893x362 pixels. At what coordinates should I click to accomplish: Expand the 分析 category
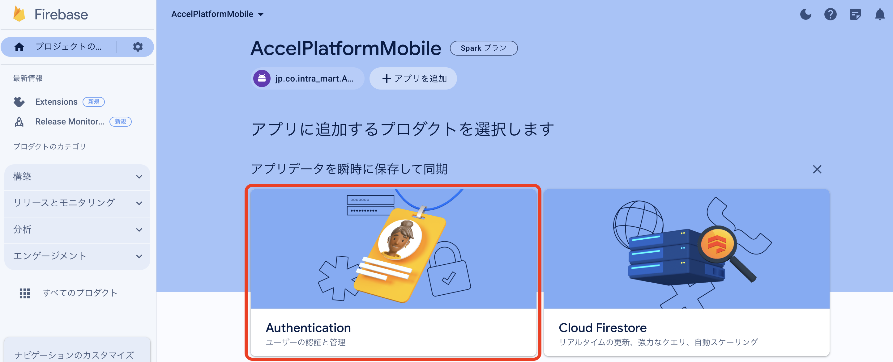77,230
